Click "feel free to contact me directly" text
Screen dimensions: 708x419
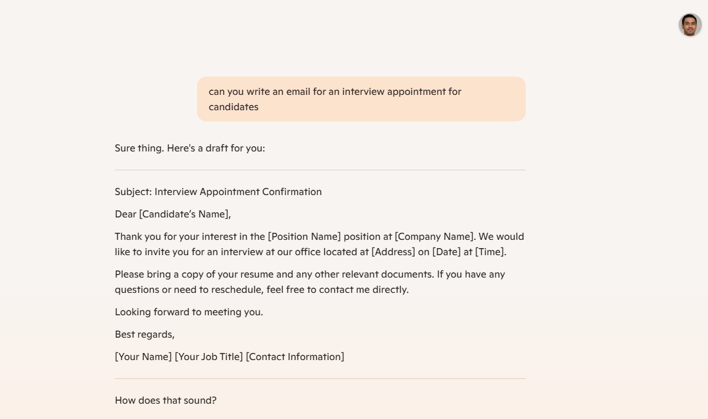point(337,290)
